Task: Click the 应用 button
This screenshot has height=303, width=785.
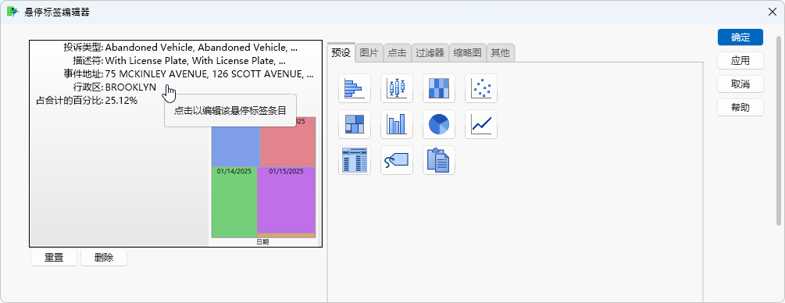Action: 740,61
